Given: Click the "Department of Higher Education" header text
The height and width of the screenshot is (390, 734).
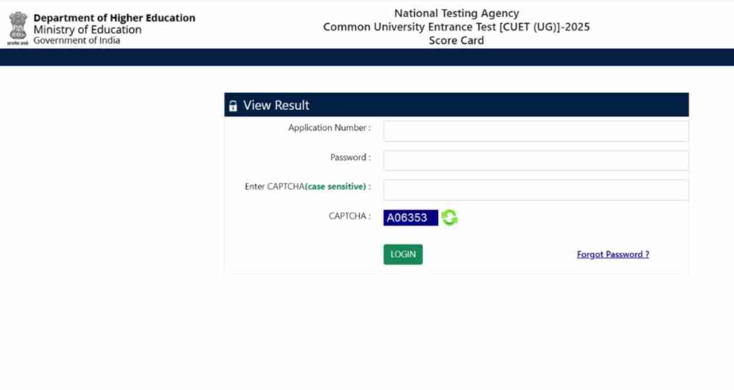Looking at the screenshot, I should (x=115, y=18).
